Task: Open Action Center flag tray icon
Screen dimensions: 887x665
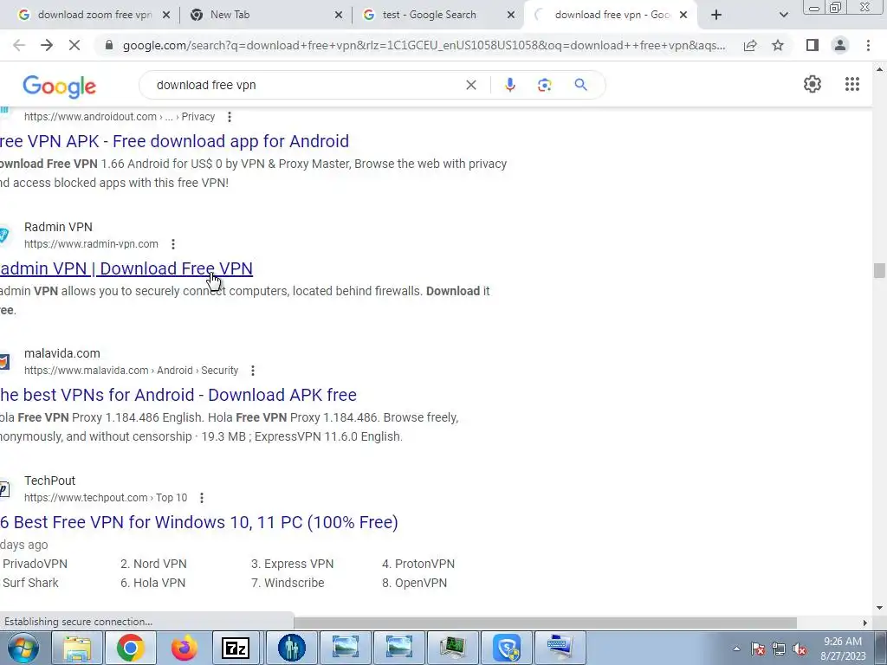Action: click(x=758, y=649)
